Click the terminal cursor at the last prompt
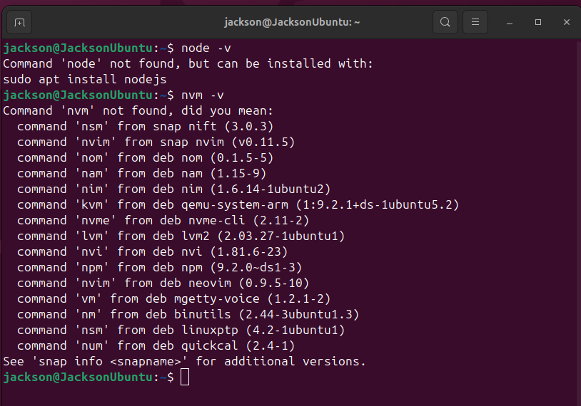This screenshot has width=581, height=406. [185, 378]
